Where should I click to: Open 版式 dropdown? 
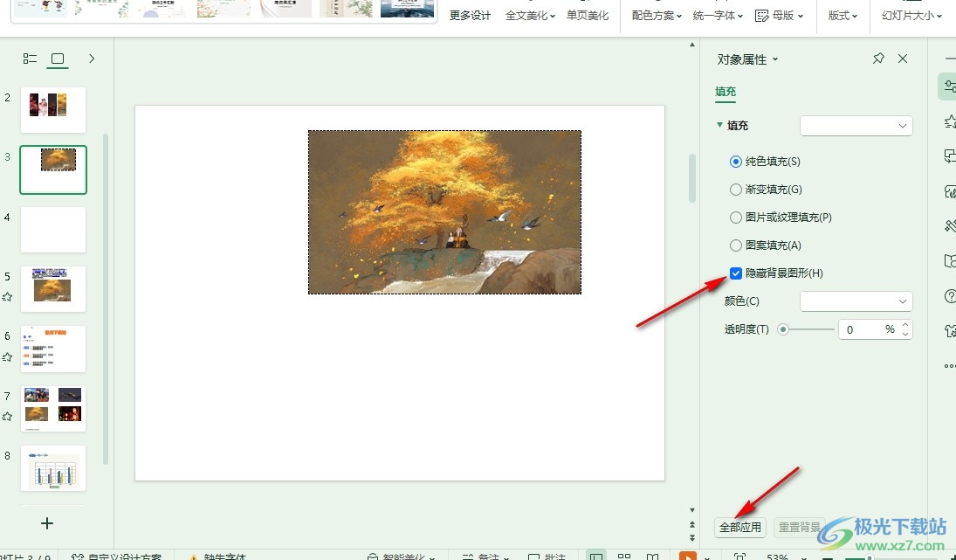click(843, 16)
